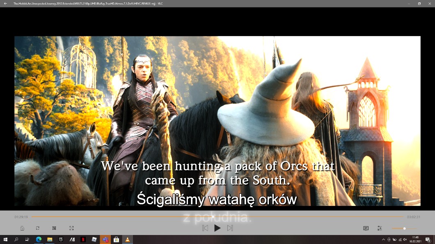This screenshot has width=435, height=244.
Task: Click the total duration 03:02:31 label
Action: [x=413, y=217]
